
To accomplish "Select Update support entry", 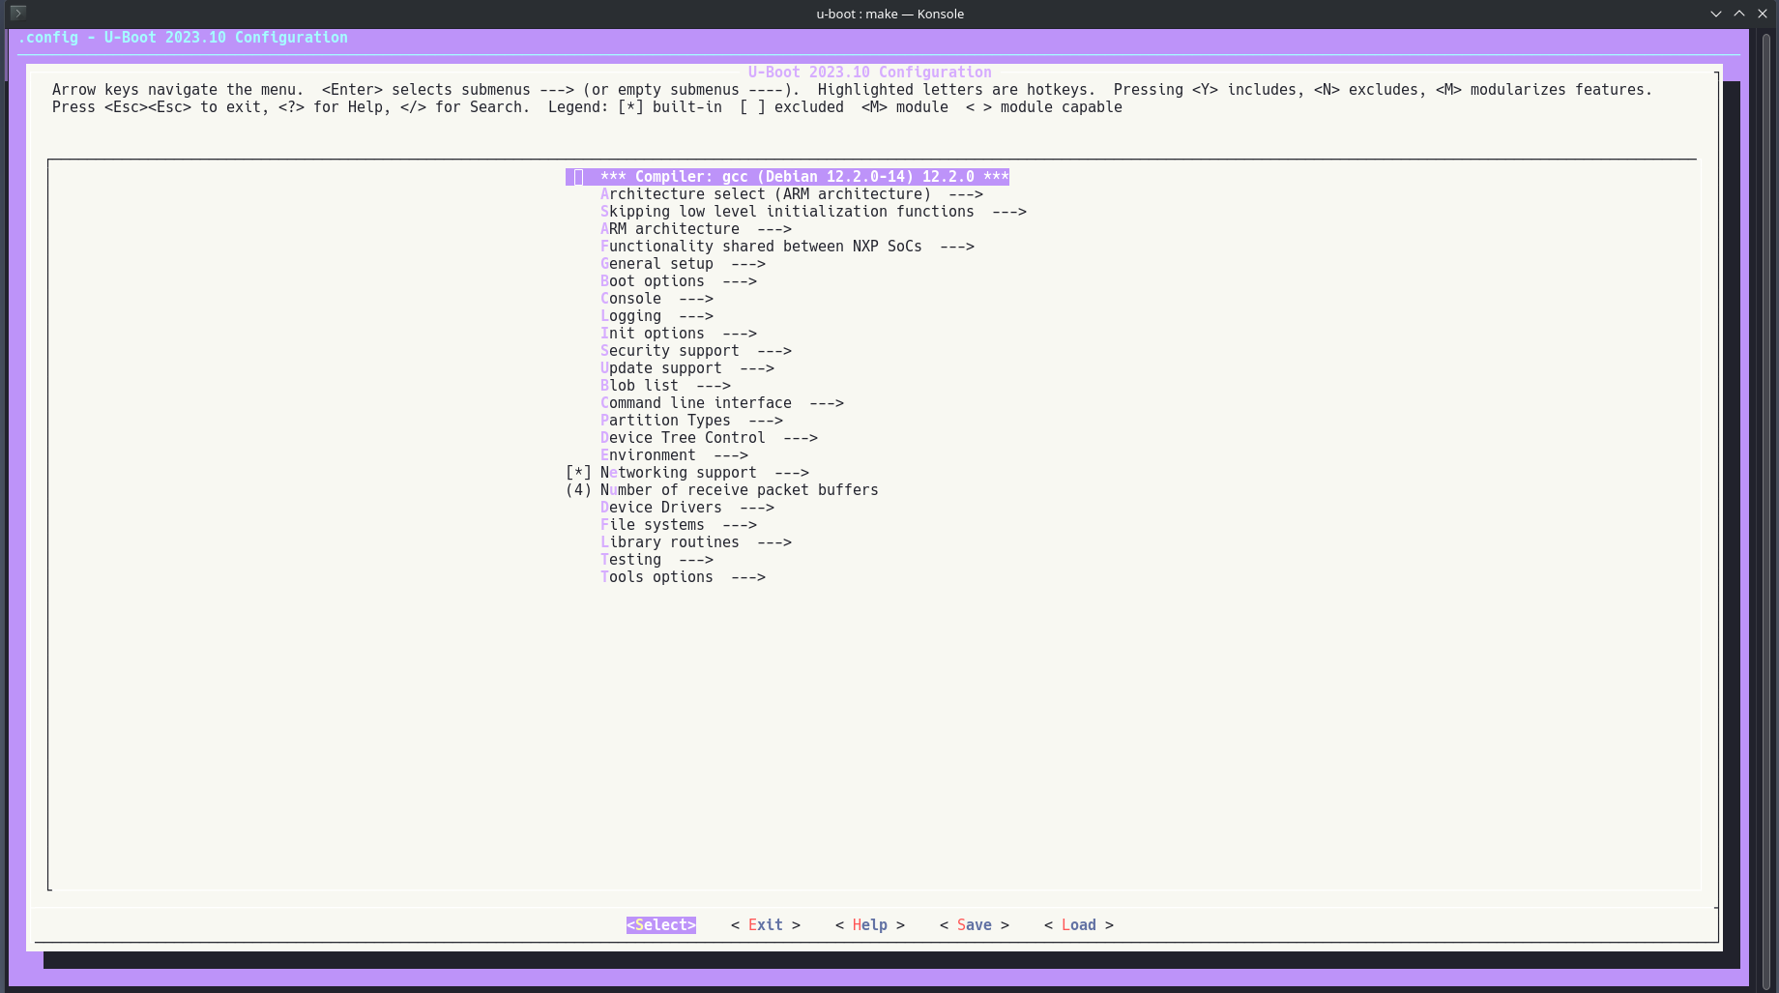I will [x=686, y=368].
